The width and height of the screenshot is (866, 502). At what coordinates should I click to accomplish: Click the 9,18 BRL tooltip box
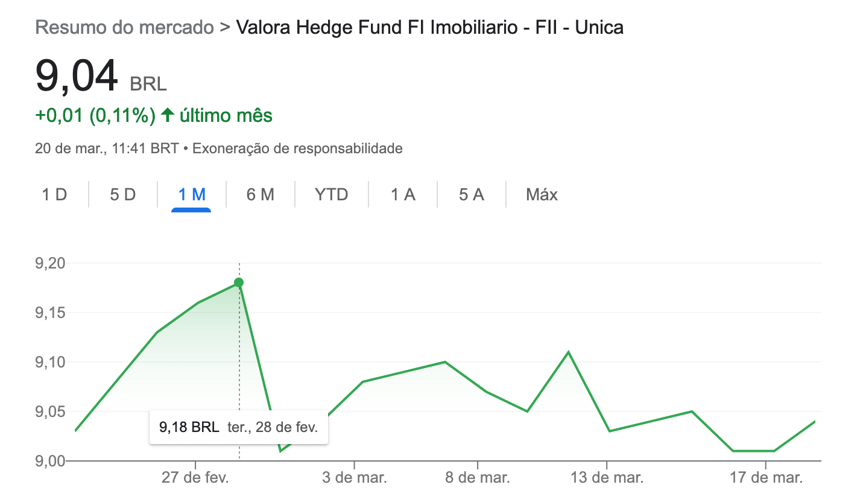(x=239, y=427)
